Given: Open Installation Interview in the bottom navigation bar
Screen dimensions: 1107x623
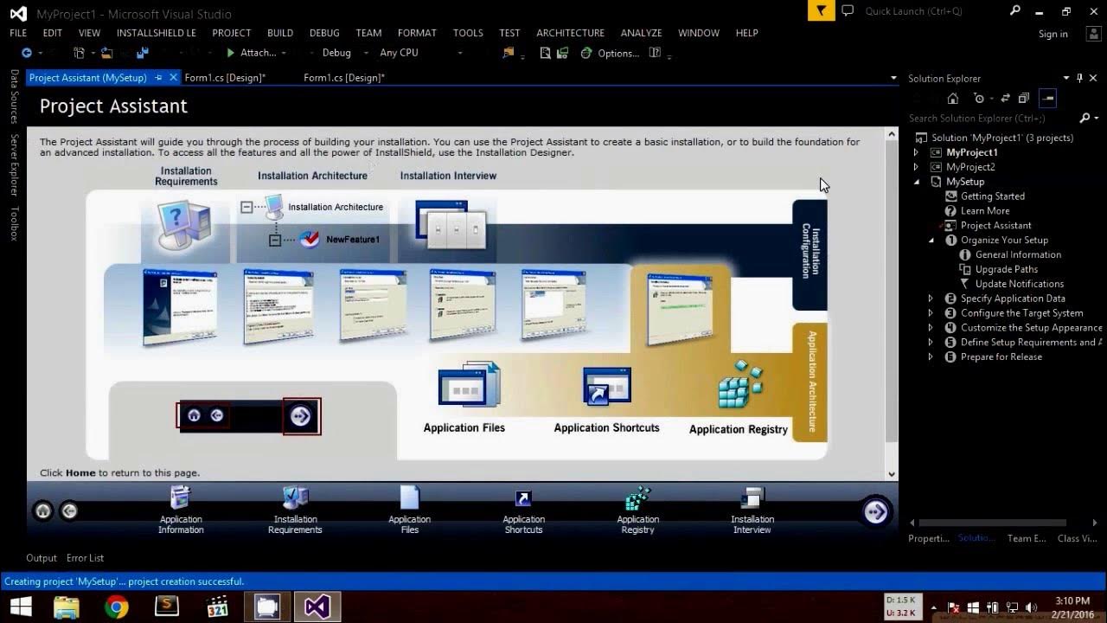Looking at the screenshot, I should click(752, 511).
